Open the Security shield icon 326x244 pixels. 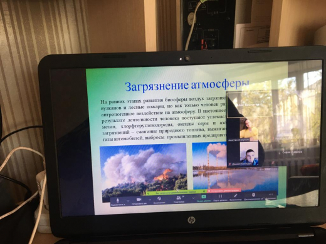[x=159, y=198]
